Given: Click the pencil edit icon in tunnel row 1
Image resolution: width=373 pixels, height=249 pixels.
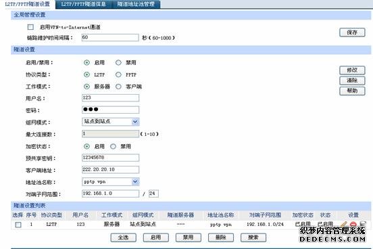Looking at the screenshot, I should (344, 224).
